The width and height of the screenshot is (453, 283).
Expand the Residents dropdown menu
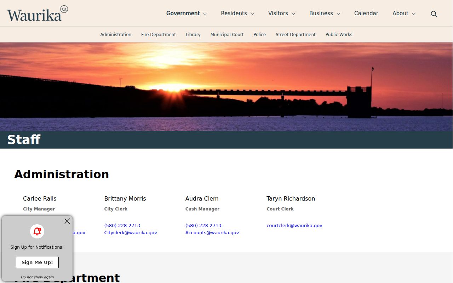[x=237, y=13]
